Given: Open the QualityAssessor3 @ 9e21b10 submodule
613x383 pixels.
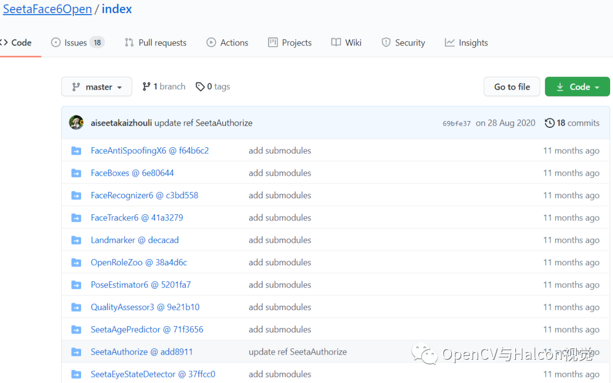Looking at the screenshot, I should (145, 307).
